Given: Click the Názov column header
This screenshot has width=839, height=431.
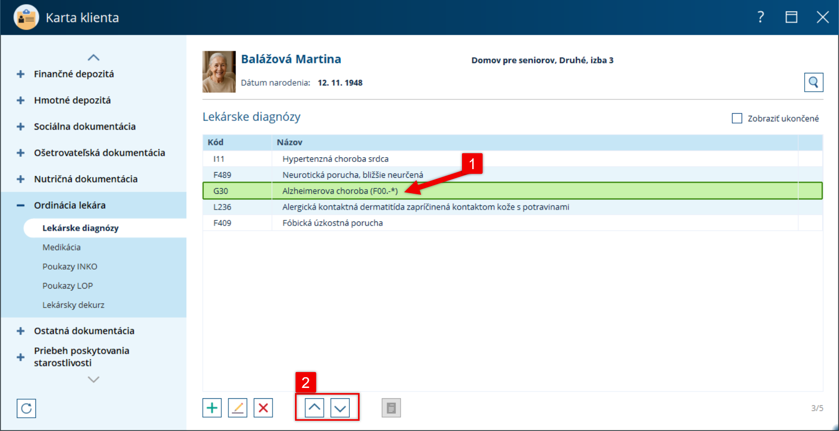Looking at the screenshot, I should [535, 142].
